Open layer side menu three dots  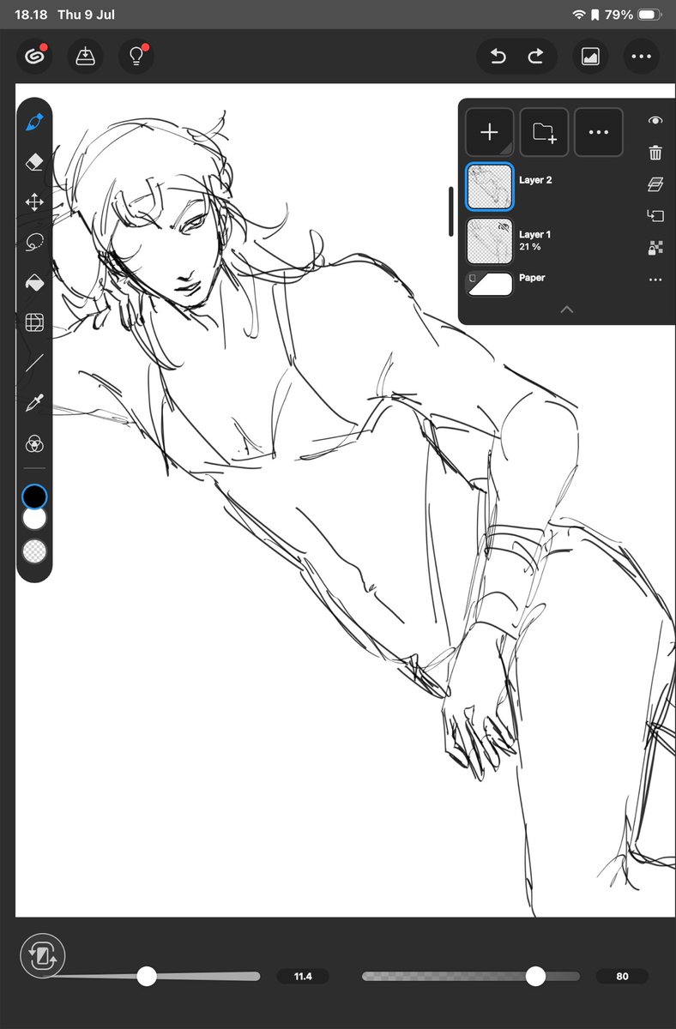655,280
